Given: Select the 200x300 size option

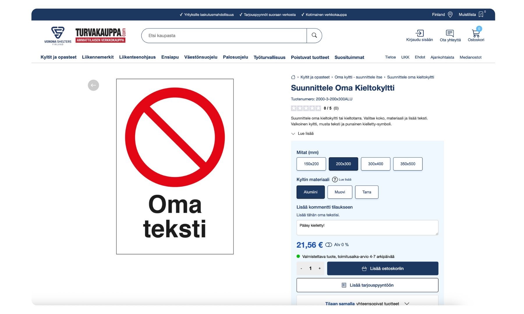Looking at the screenshot, I should coord(344,164).
